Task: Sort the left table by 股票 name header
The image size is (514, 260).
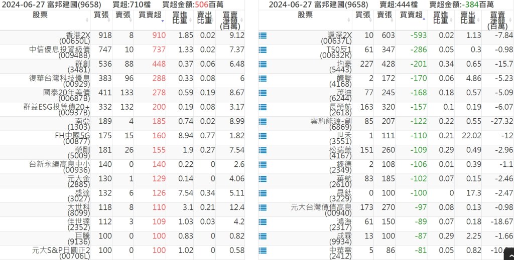Action: pos(40,15)
